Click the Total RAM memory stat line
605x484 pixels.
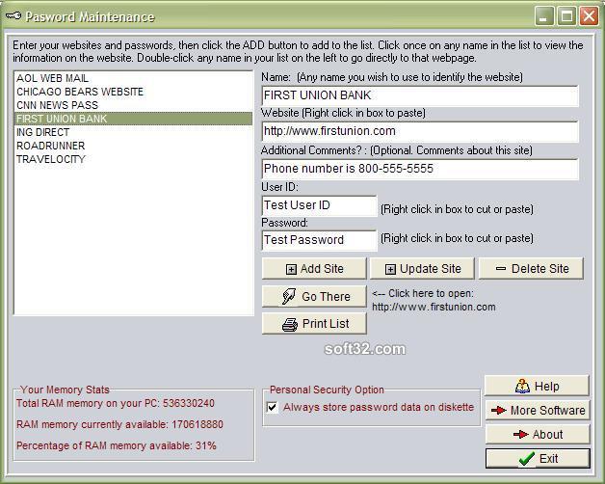pos(116,403)
